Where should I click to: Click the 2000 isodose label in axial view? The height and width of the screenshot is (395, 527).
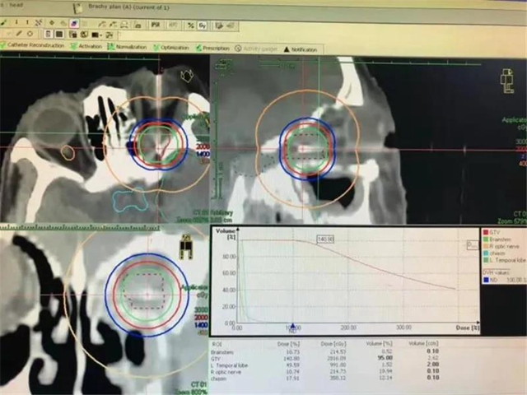coord(203,146)
